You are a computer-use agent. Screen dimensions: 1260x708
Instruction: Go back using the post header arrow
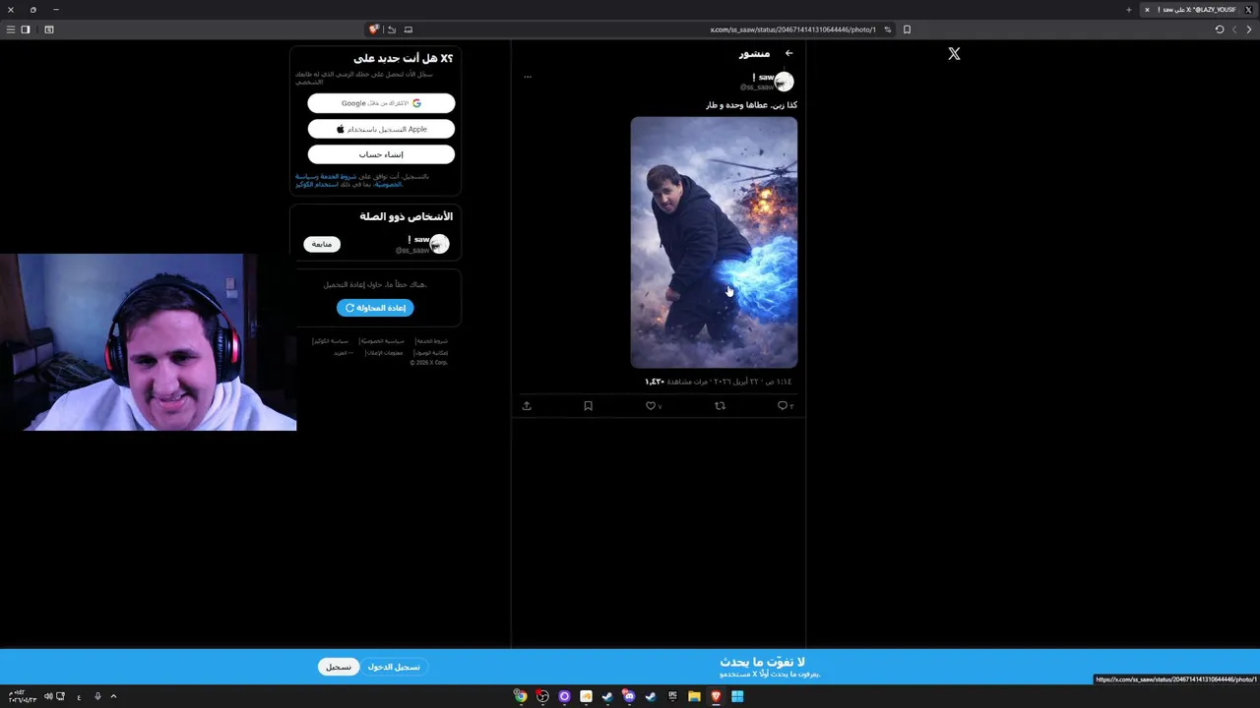click(x=788, y=53)
